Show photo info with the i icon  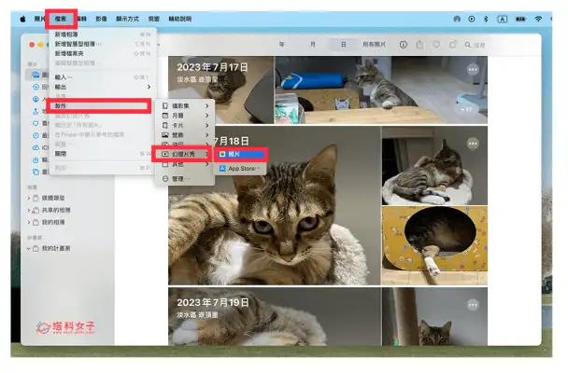[404, 45]
